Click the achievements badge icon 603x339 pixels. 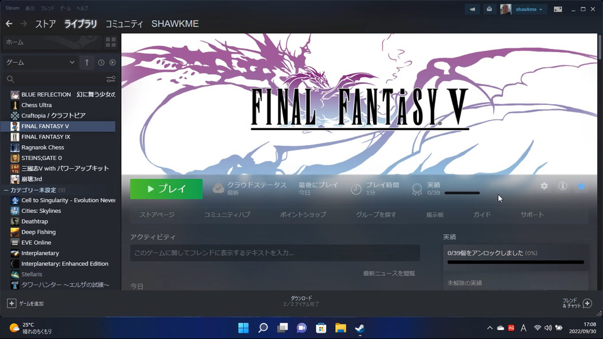(416, 189)
